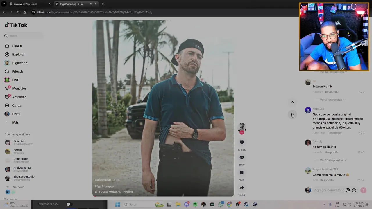This screenshot has height=209, width=372.
Task: Go to the next video arrow
Action: click(x=292, y=115)
